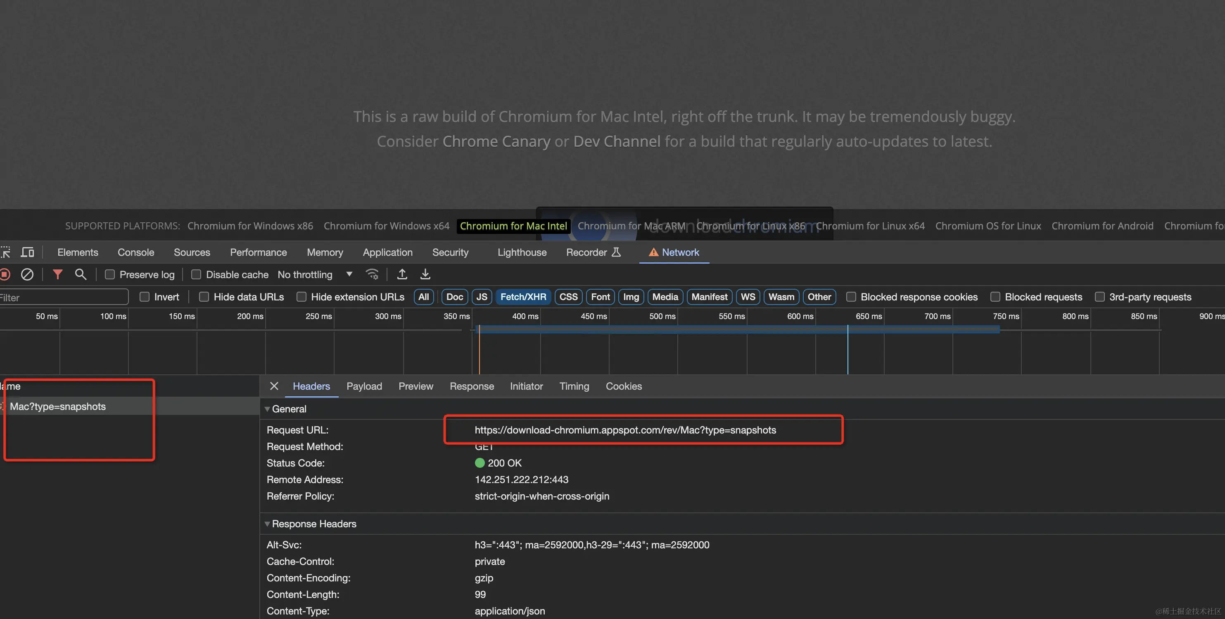Close the request details panel
Viewport: 1225px width, 619px height.
274,386
